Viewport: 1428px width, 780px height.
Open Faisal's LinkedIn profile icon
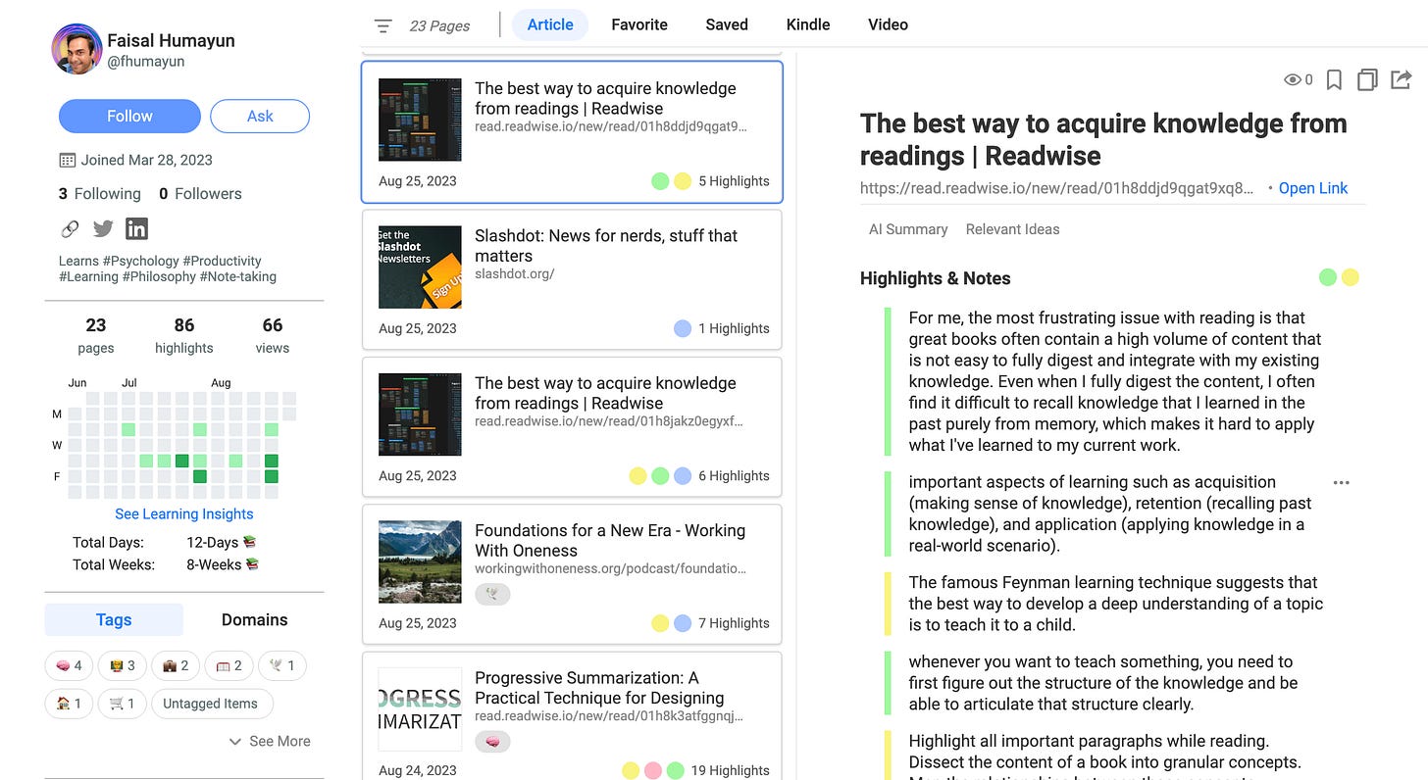pyautogui.click(x=136, y=229)
